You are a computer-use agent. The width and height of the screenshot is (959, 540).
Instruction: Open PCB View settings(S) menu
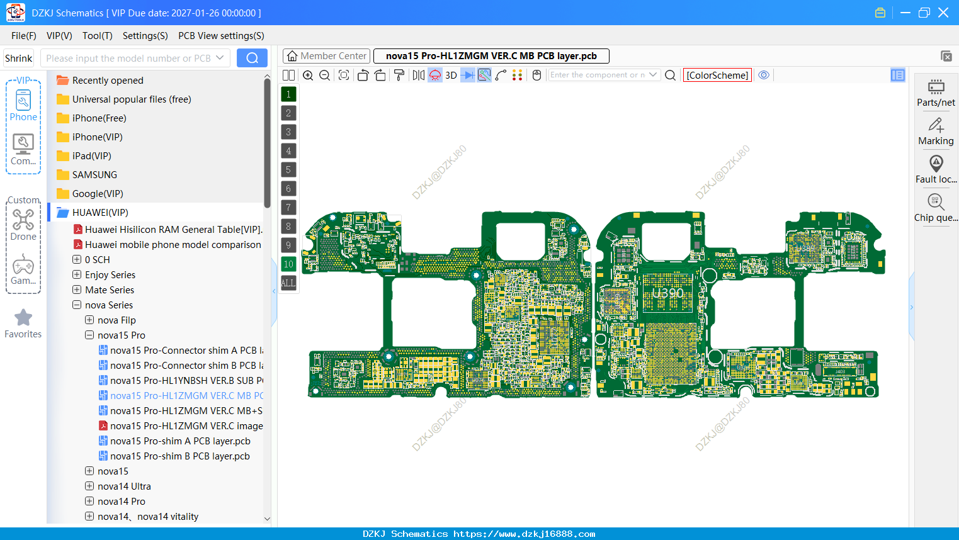pos(221,36)
